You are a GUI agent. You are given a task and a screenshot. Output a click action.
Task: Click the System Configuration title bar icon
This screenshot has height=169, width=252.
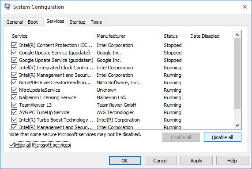click(7, 7)
